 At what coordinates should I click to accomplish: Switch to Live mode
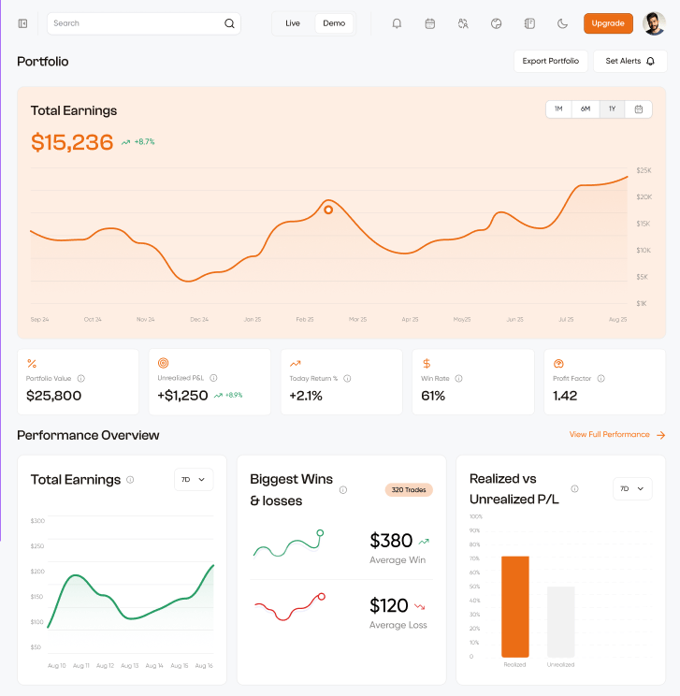(293, 23)
